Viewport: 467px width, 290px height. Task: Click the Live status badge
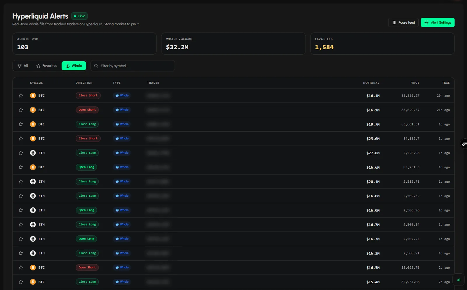79,16
